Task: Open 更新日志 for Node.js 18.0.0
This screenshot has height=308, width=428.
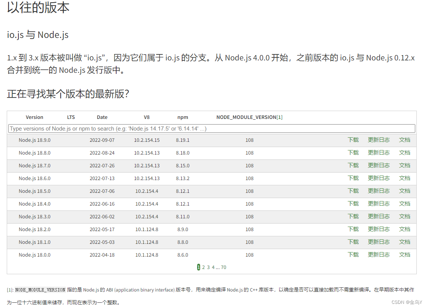Action: 379,255
